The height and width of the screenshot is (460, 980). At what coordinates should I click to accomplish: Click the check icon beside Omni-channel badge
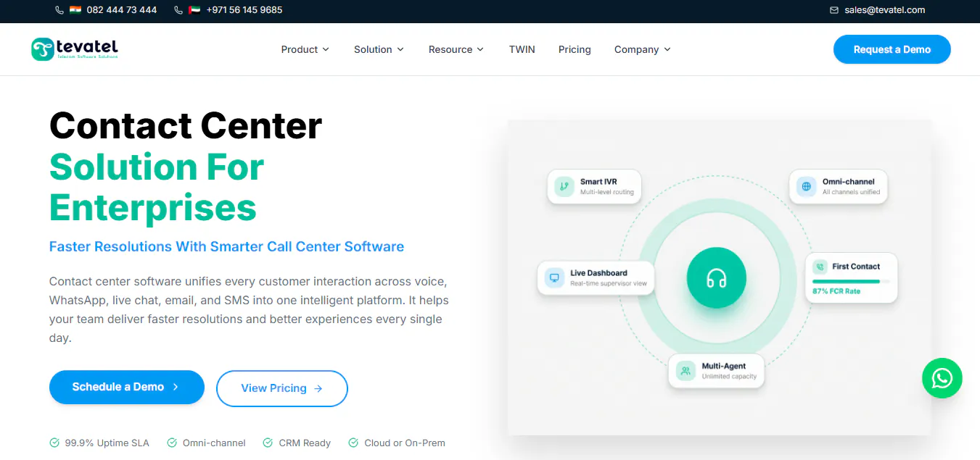click(x=172, y=443)
